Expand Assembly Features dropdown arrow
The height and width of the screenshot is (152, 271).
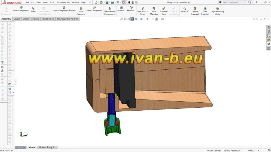[121, 15]
